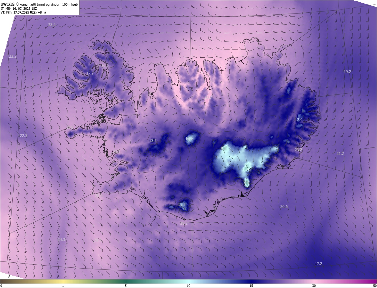Click the brown colorbar end at 0
Screen dimensions: 377x288
(x=4, y=281)
